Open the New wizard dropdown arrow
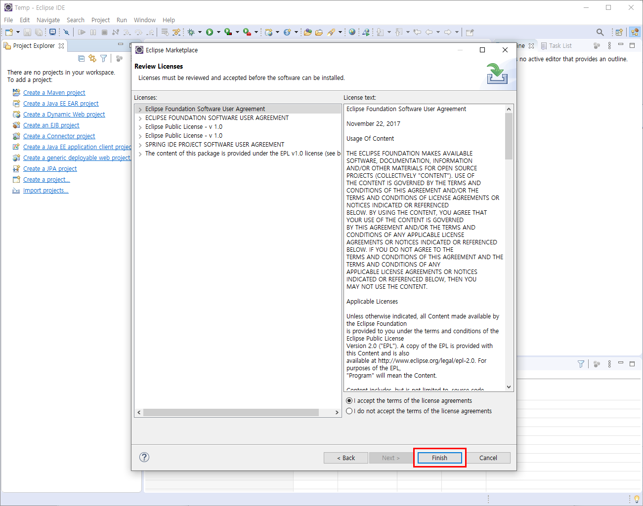643x506 pixels. click(18, 32)
